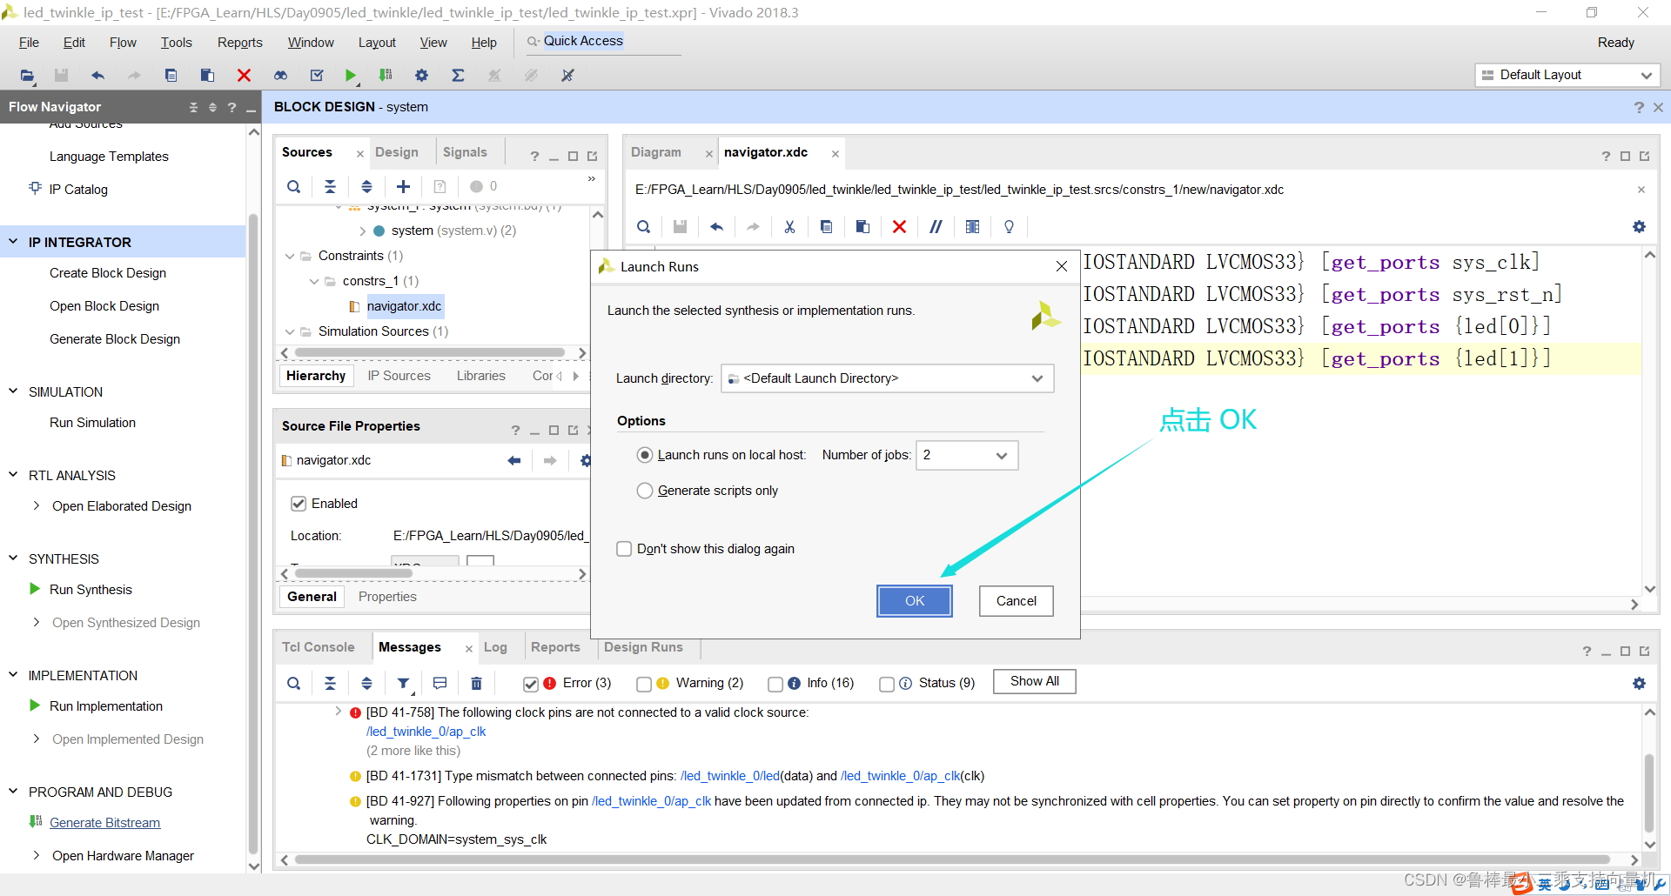Select navigator.xdc in Sources tree
This screenshot has height=896, width=1671.
404,306
